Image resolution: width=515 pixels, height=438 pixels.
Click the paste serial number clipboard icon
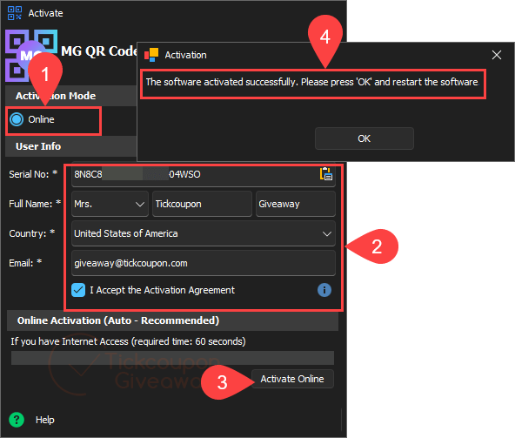tap(326, 174)
